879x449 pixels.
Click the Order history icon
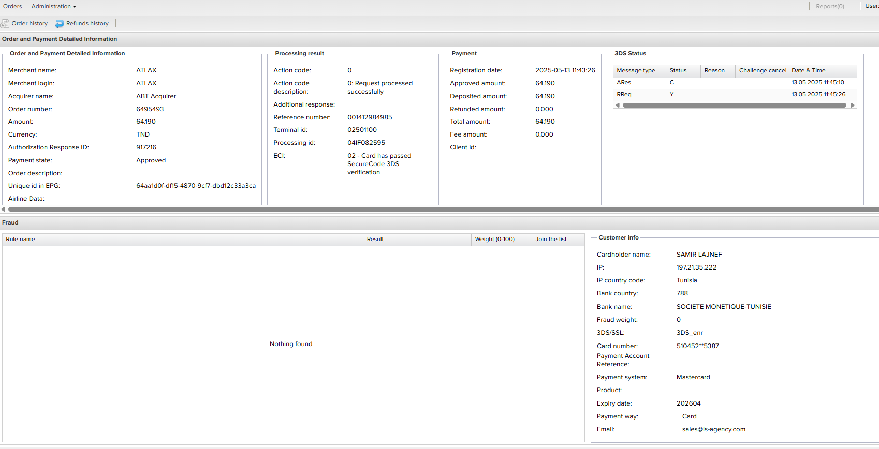pyautogui.click(x=5, y=24)
